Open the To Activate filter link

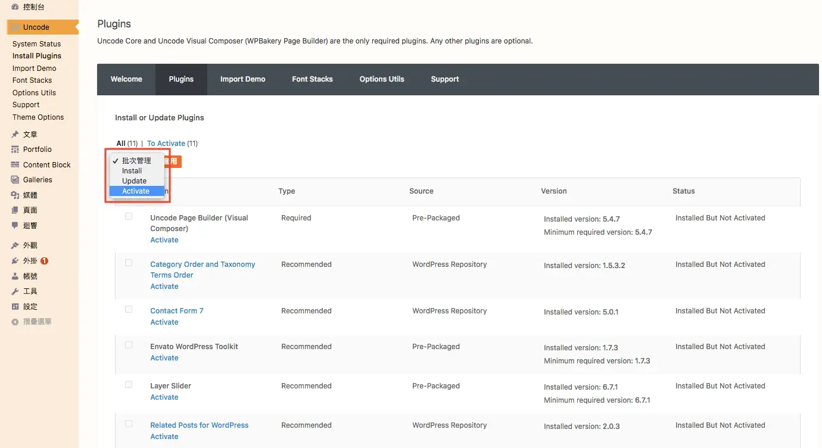pyautogui.click(x=166, y=144)
